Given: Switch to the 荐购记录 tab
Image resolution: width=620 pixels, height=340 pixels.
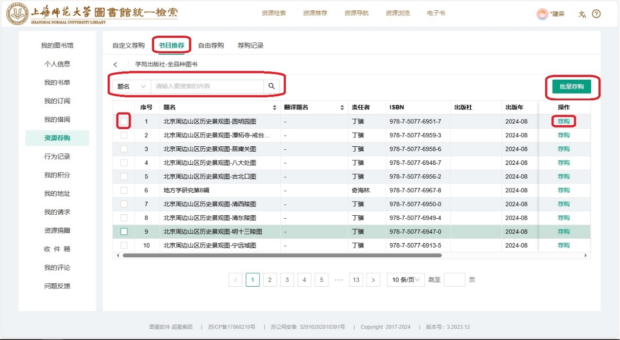Looking at the screenshot, I should pyautogui.click(x=251, y=45).
